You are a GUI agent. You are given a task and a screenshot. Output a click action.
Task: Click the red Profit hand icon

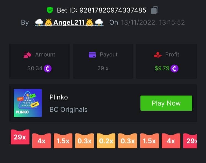[x=158, y=55]
